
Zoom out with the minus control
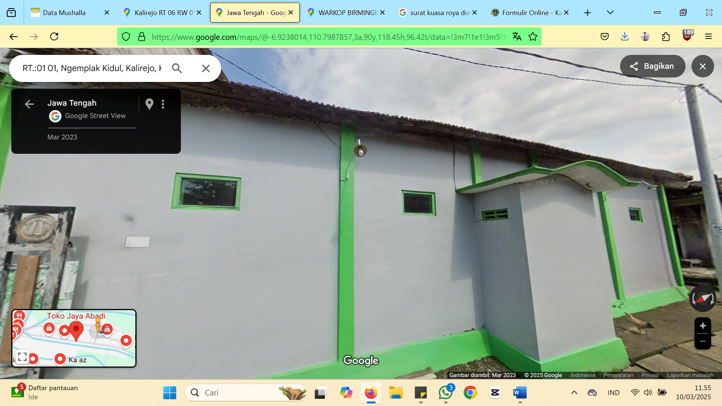click(x=702, y=341)
